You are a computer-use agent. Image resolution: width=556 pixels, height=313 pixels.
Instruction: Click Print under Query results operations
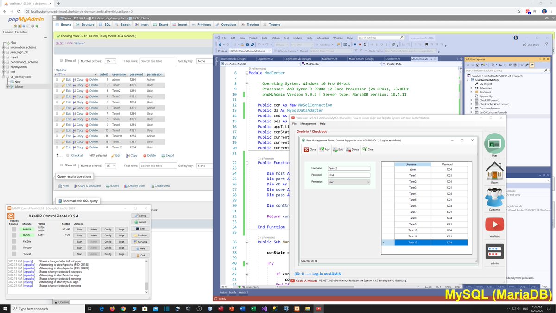tap(63, 186)
